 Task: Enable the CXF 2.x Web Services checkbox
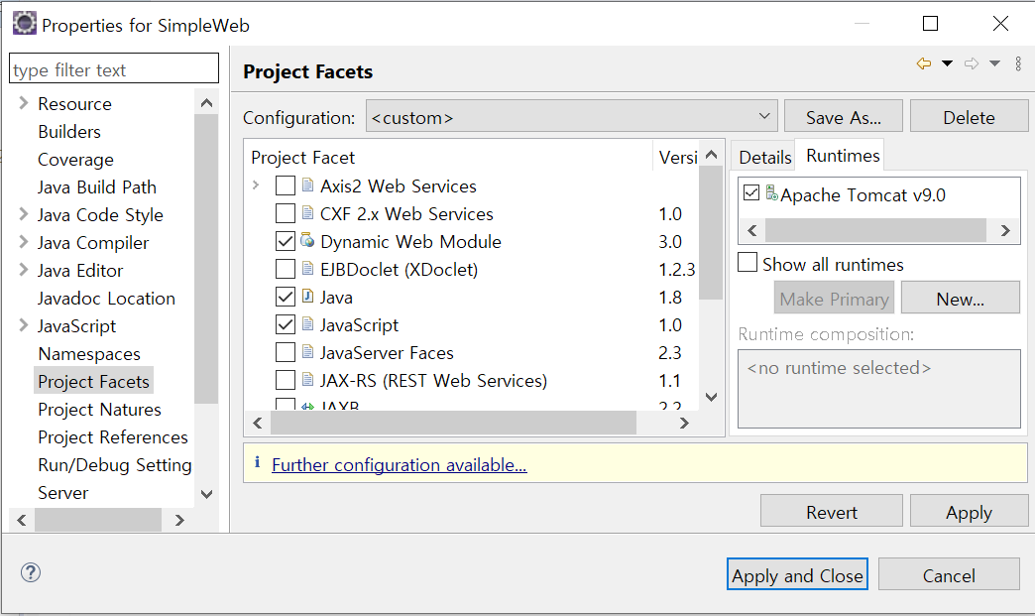click(x=286, y=213)
